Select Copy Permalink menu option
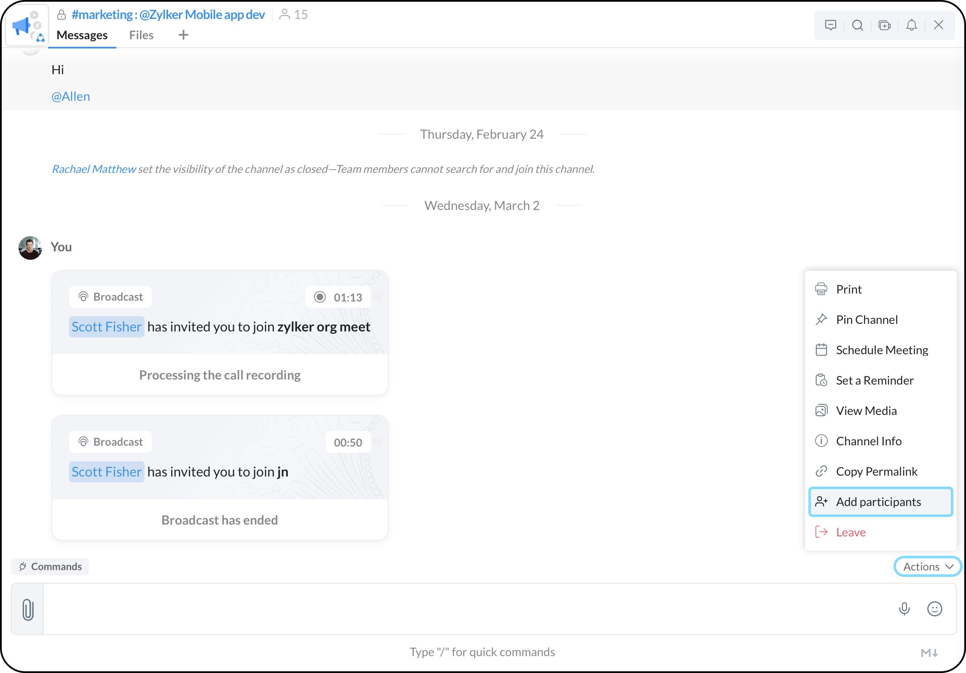The width and height of the screenshot is (966, 673). click(876, 471)
